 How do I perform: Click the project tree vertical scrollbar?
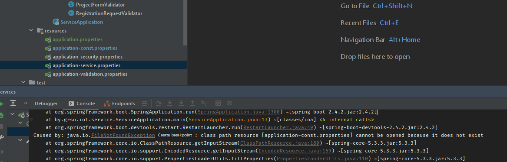[185, 23]
